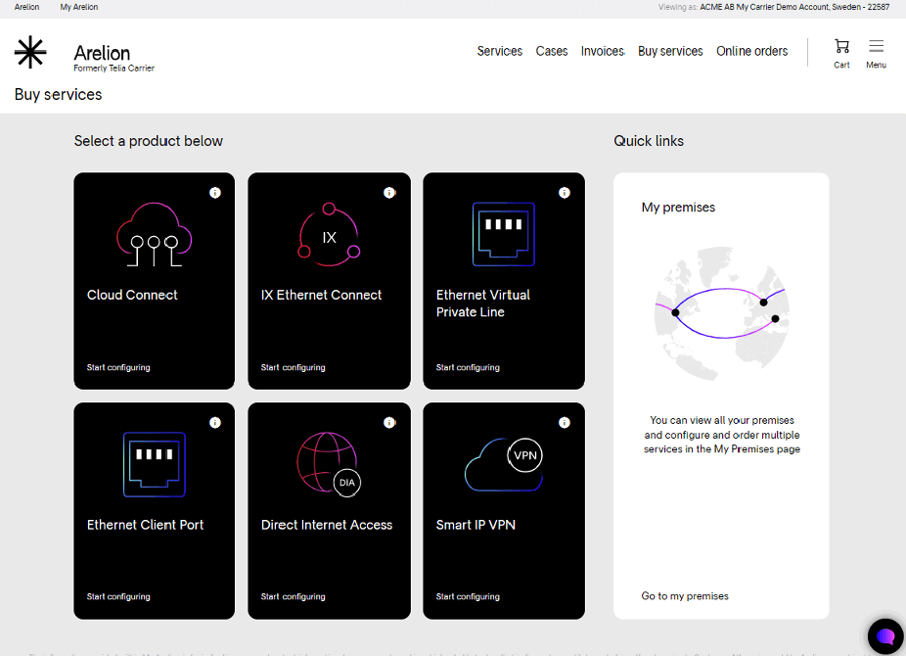906x656 pixels.
Task: Click the Direct Internet Access globe icon
Action: click(x=329, y=464)
